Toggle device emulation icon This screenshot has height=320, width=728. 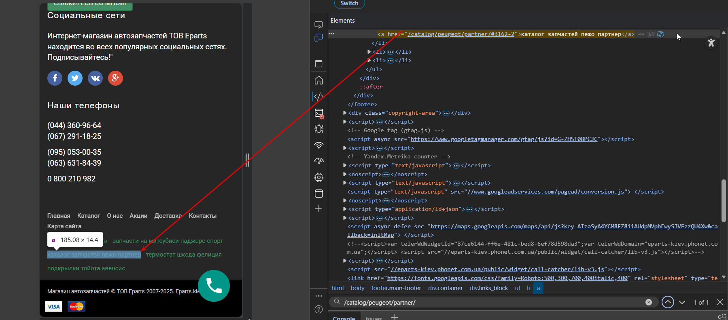[318, 38]
